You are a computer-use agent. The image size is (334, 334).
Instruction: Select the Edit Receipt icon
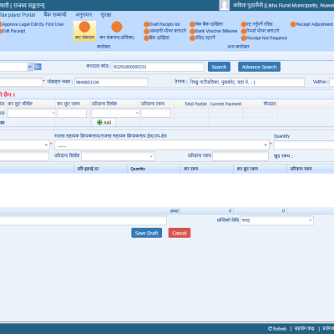[x=1, y=31]
